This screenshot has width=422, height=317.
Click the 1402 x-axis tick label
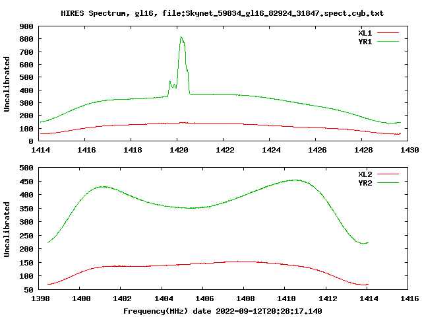coord(123,299)
